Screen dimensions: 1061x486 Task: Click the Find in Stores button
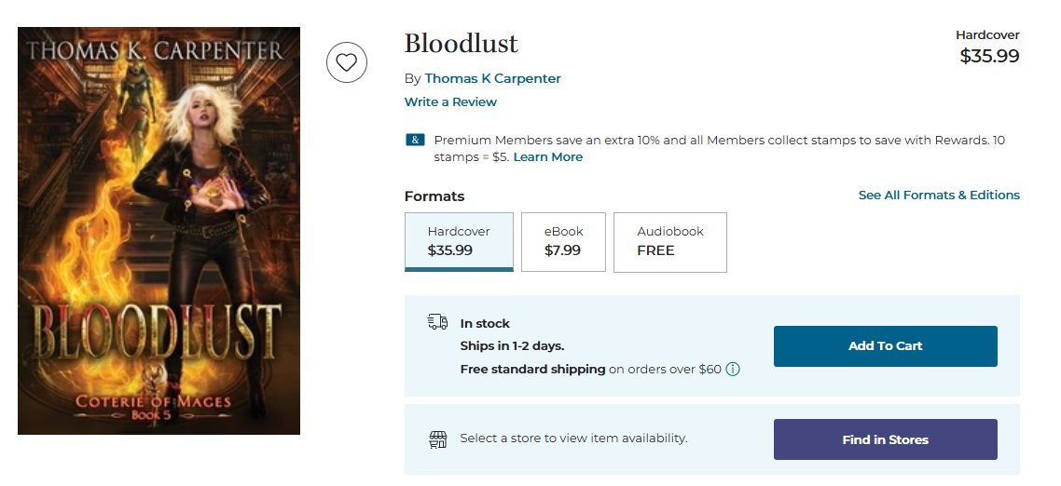click(885, 439)
